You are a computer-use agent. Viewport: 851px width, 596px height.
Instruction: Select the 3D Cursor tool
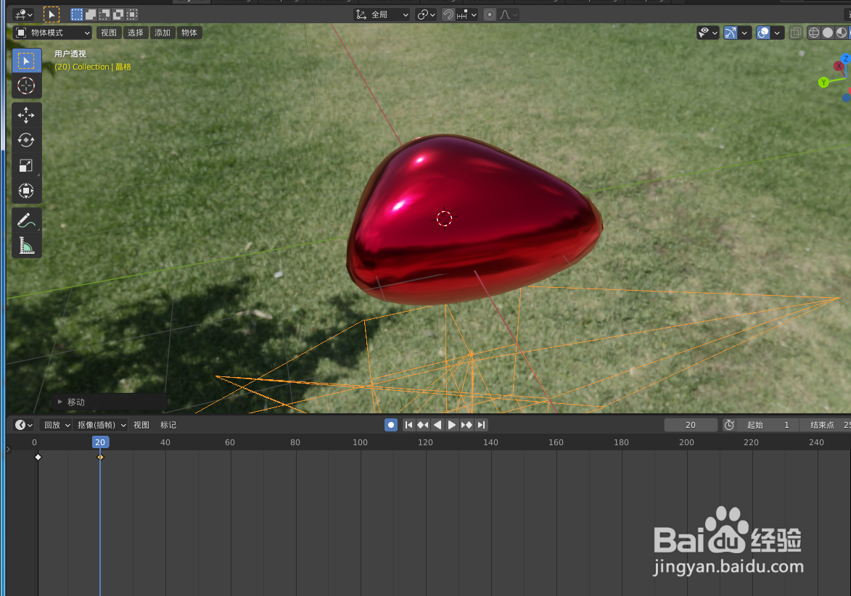point(26,86)
